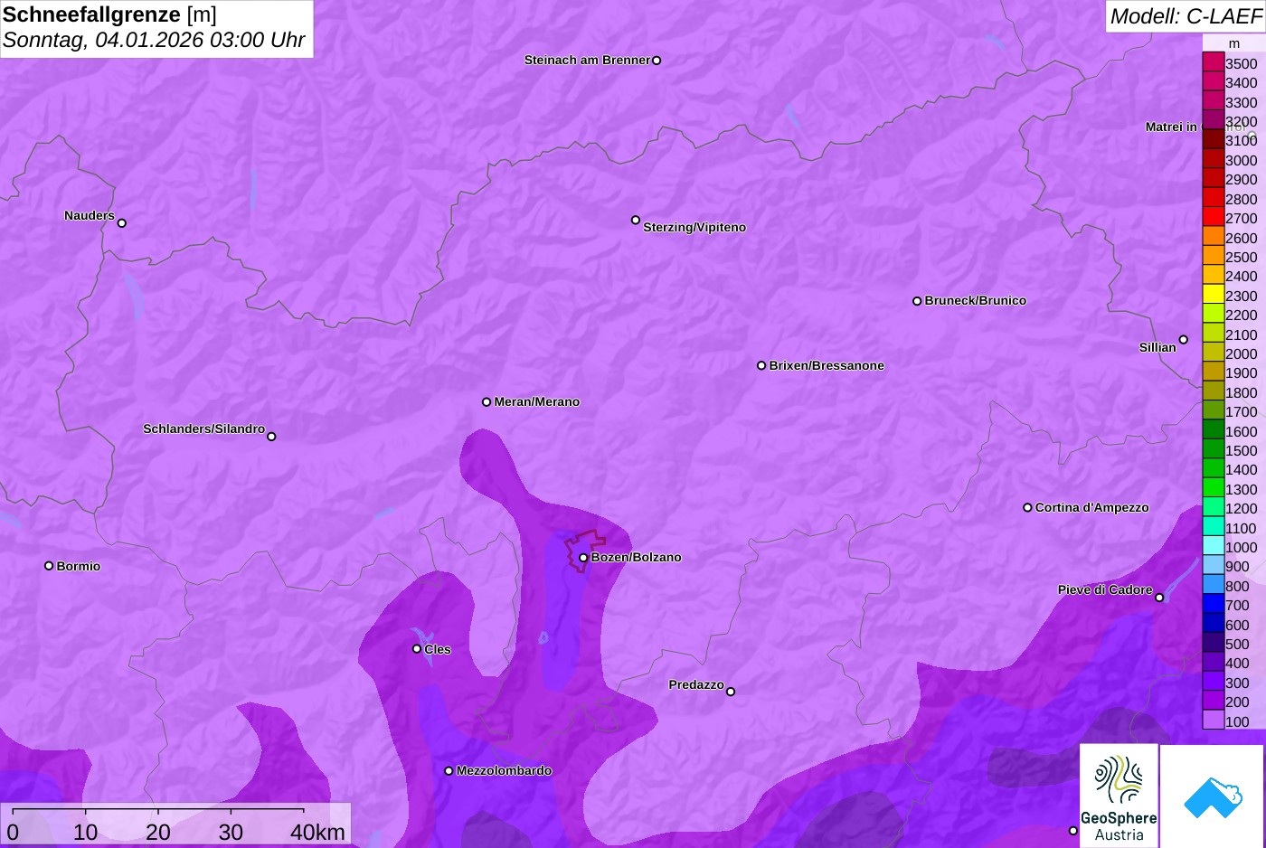Choose the blue 700 legend swatch
The image size is (1266, 848).
pyautogui.click(x=1214, y=604)
